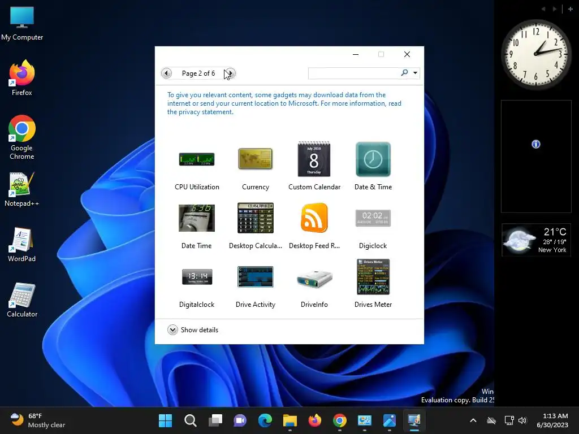
Task: Click the gadget search input field
Action: [354, 73]
